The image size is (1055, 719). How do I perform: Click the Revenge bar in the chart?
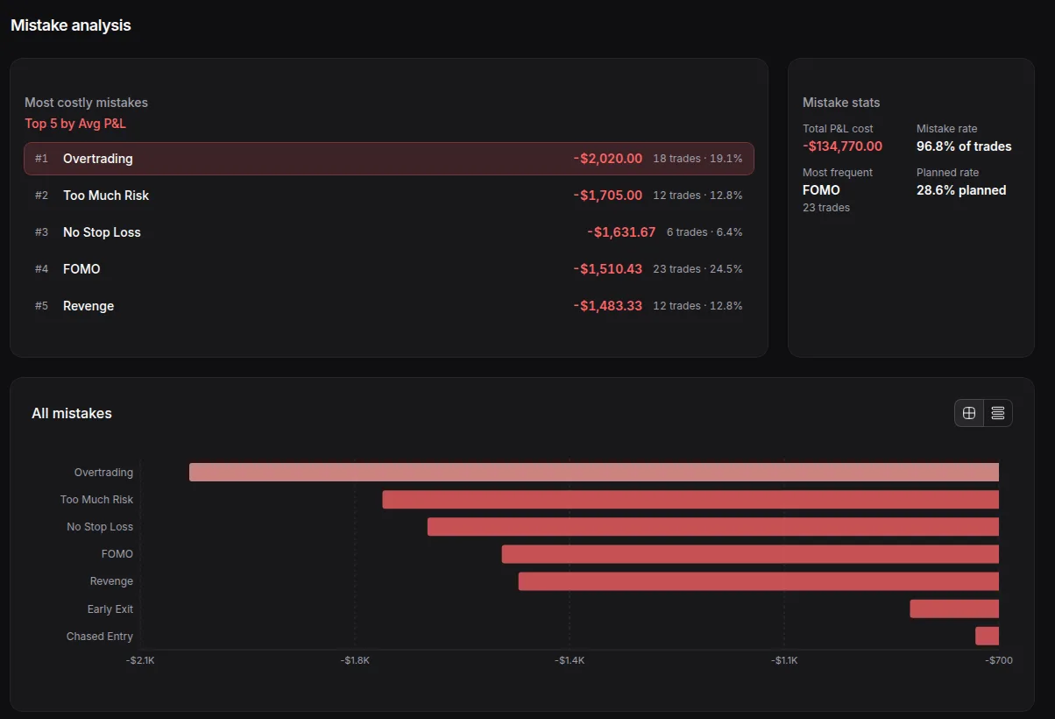(759, 581)
